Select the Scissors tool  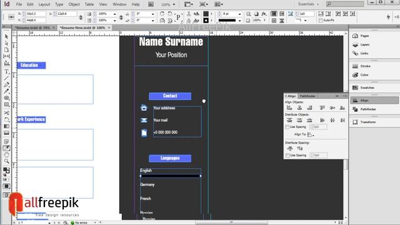point(7,112)
